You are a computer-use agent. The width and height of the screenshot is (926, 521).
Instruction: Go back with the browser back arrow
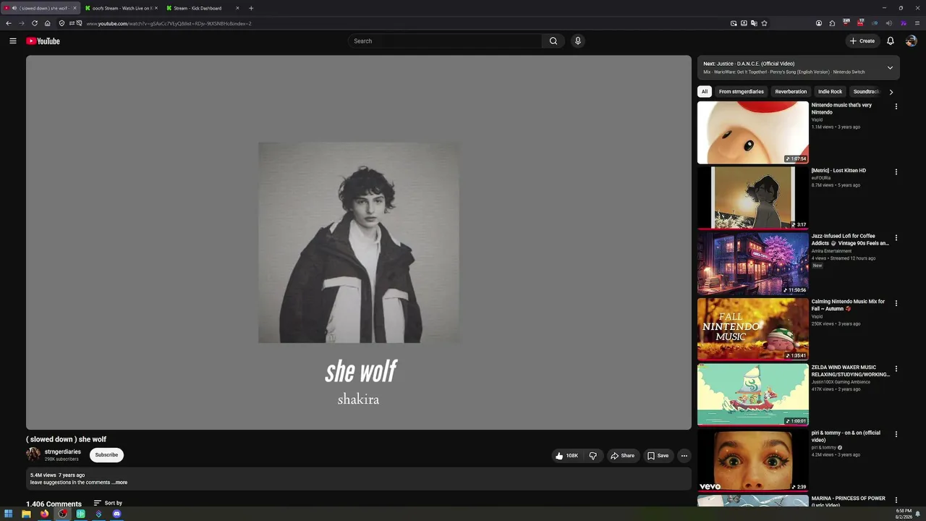coord(9,23)
